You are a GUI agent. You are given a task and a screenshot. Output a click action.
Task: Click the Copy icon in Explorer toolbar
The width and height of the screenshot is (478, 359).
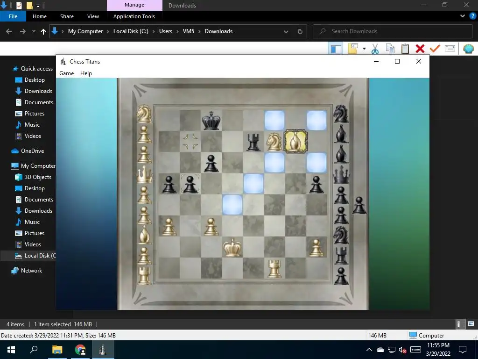390,49
